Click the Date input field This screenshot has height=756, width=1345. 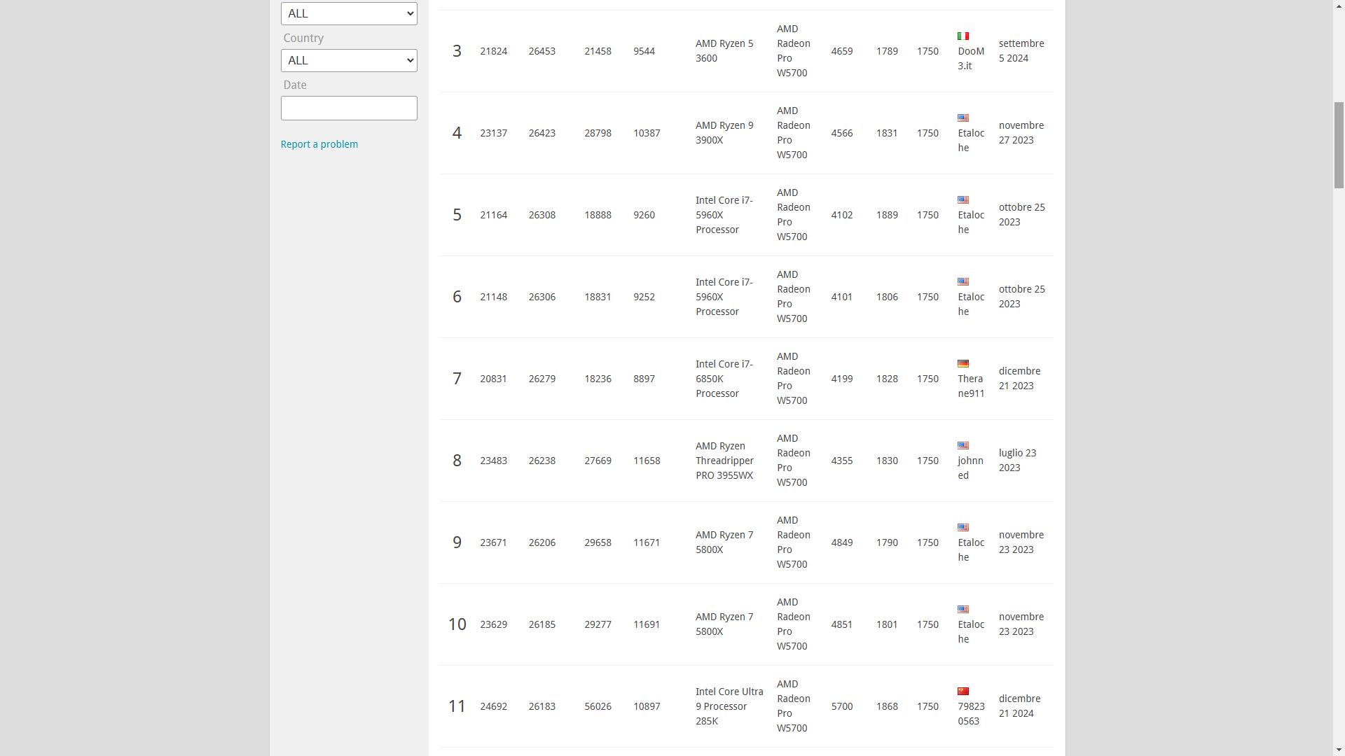pyautogui.click(x=349, y=108)
